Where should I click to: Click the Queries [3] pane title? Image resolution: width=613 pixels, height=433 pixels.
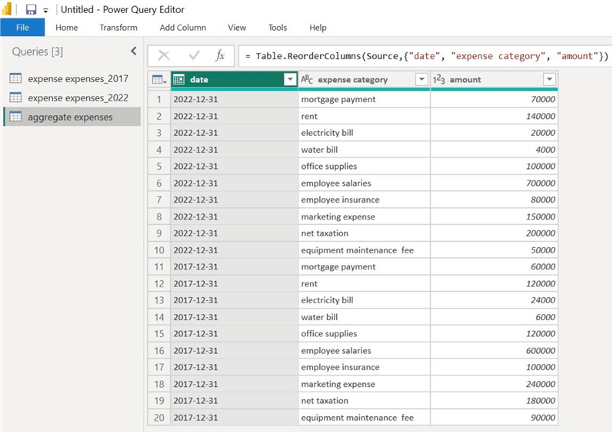point(38,51)
